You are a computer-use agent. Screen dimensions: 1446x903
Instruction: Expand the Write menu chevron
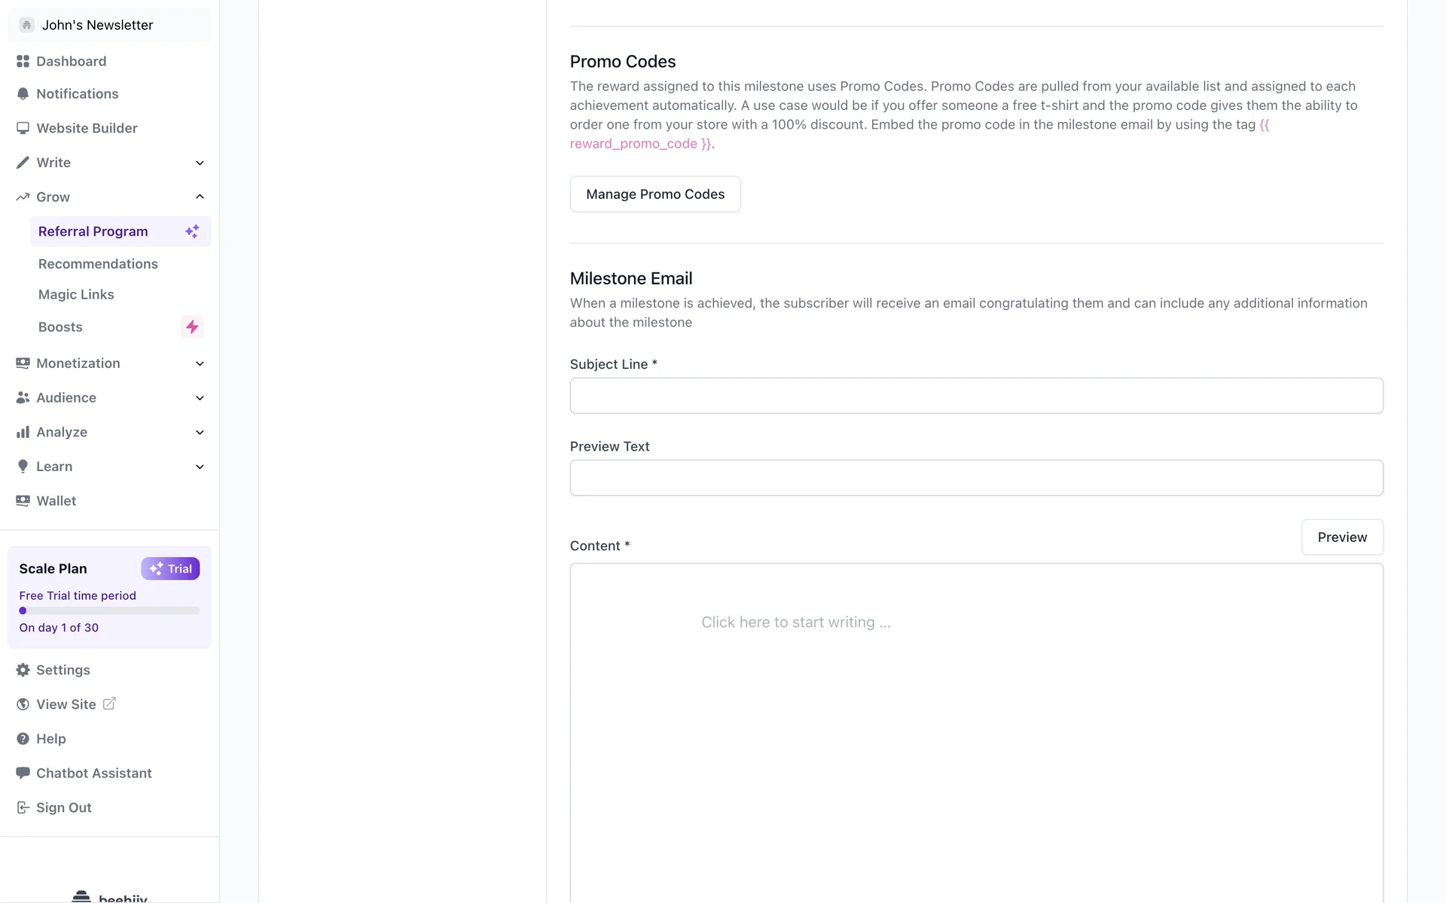pyautogui.click(x=200, y=163)
